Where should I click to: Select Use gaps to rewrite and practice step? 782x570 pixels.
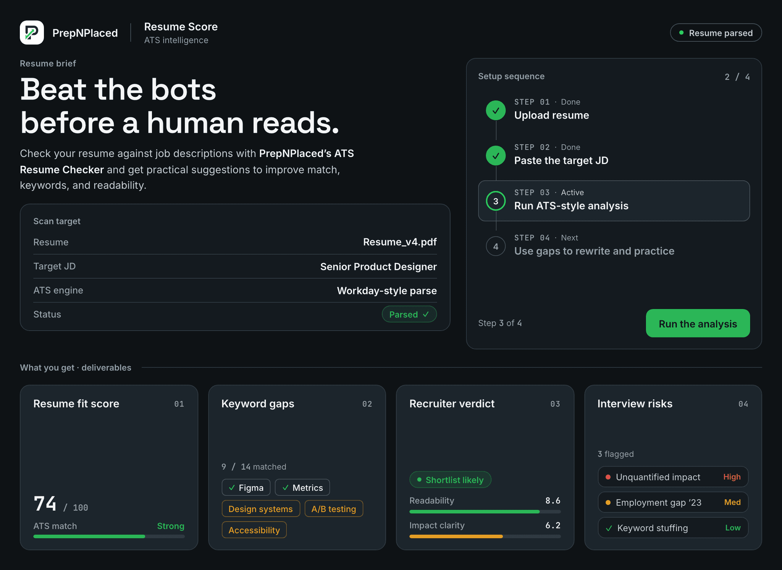594,251
